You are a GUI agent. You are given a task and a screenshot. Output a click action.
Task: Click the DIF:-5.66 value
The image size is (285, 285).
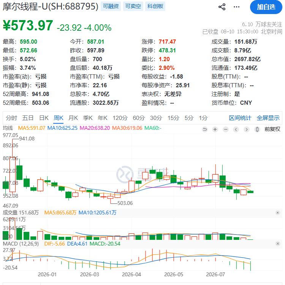pos(55,244)
